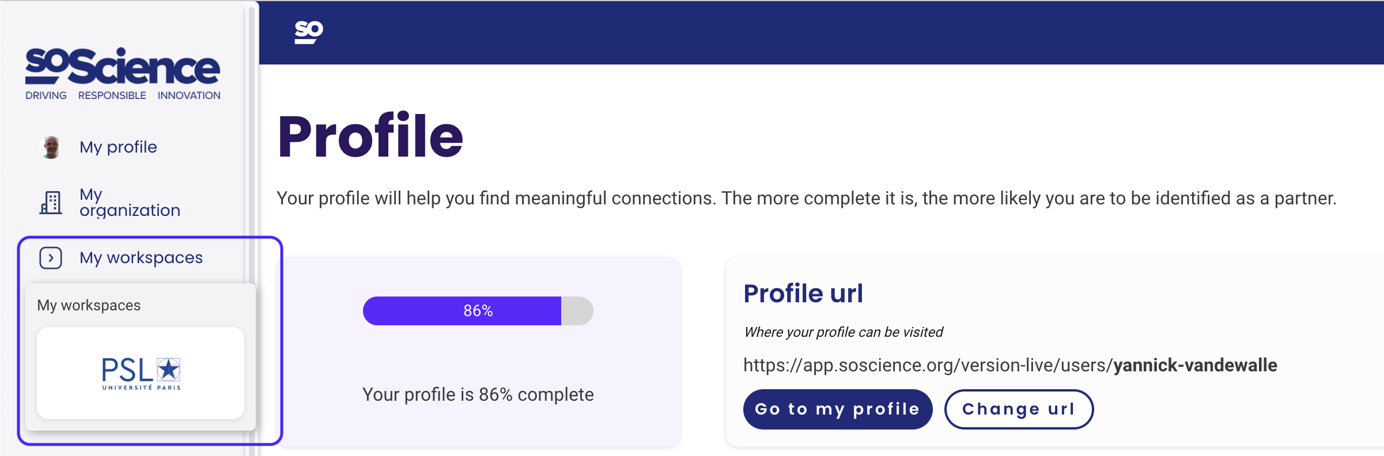Click the My profile avatar picture
The width and height of the screenshot is (1384, 456).
click(51, 147)
